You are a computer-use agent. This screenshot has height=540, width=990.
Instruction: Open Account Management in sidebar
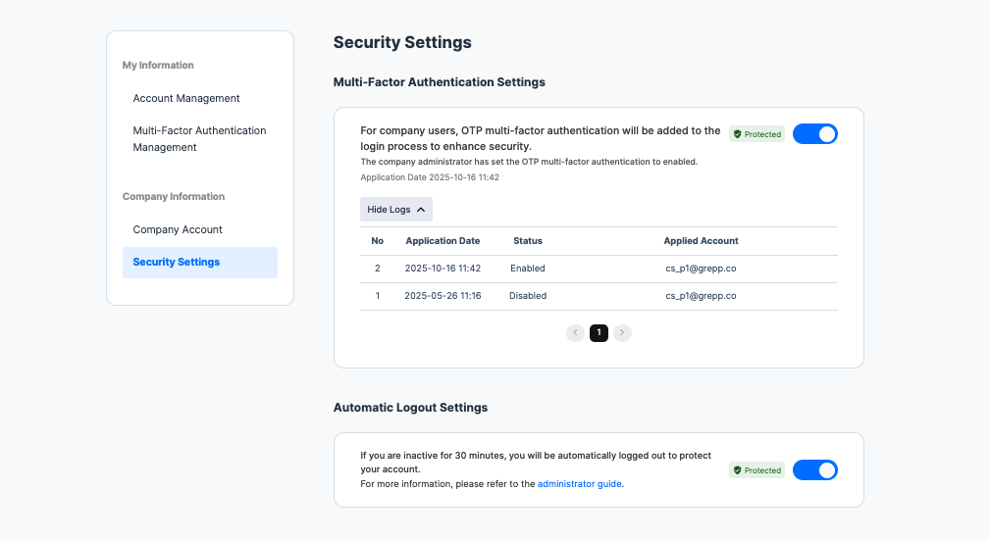(186, 98)
